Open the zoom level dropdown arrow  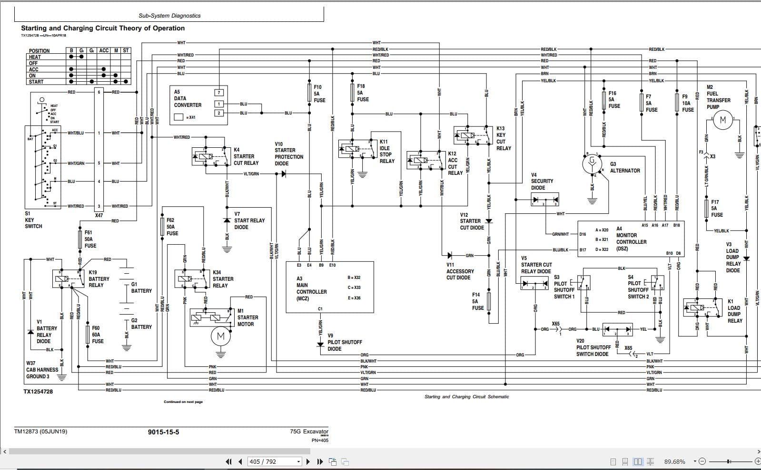click(x=695, y=461)
